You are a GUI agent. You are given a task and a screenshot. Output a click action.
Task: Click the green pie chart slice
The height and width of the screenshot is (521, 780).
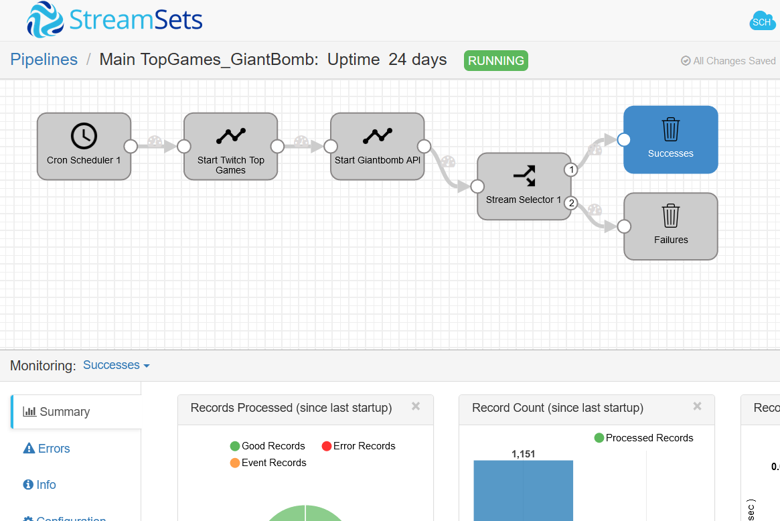(305, 514)
